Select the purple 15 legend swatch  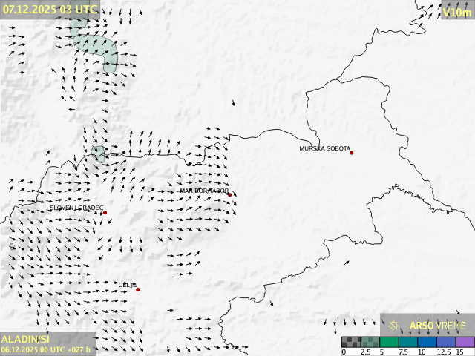[465, 342]
